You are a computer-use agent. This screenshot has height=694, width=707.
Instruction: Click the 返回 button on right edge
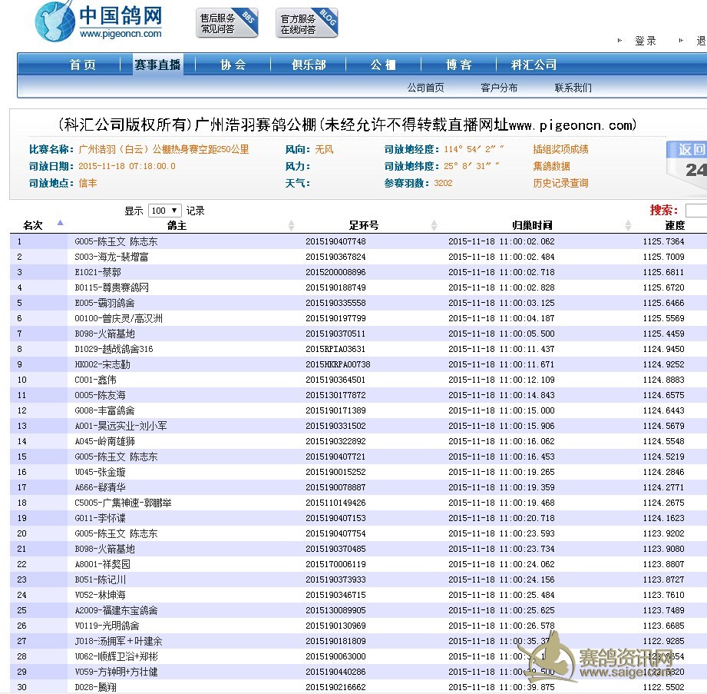(690, 150)
